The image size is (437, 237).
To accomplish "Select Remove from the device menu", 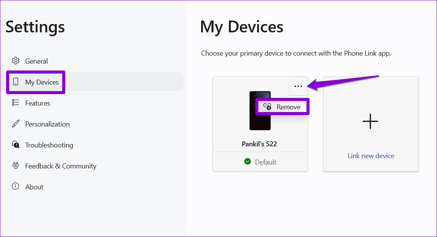I will 288,107.
